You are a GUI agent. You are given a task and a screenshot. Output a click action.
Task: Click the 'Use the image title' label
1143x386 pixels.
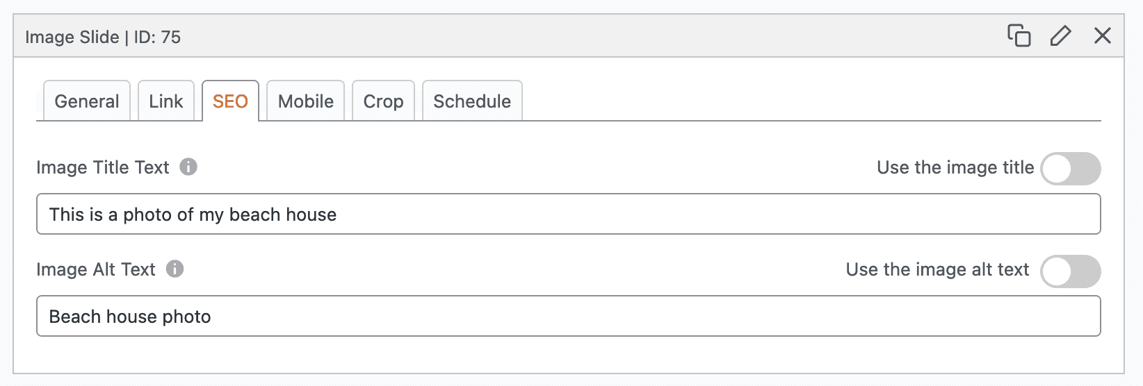tap(955, 168)
